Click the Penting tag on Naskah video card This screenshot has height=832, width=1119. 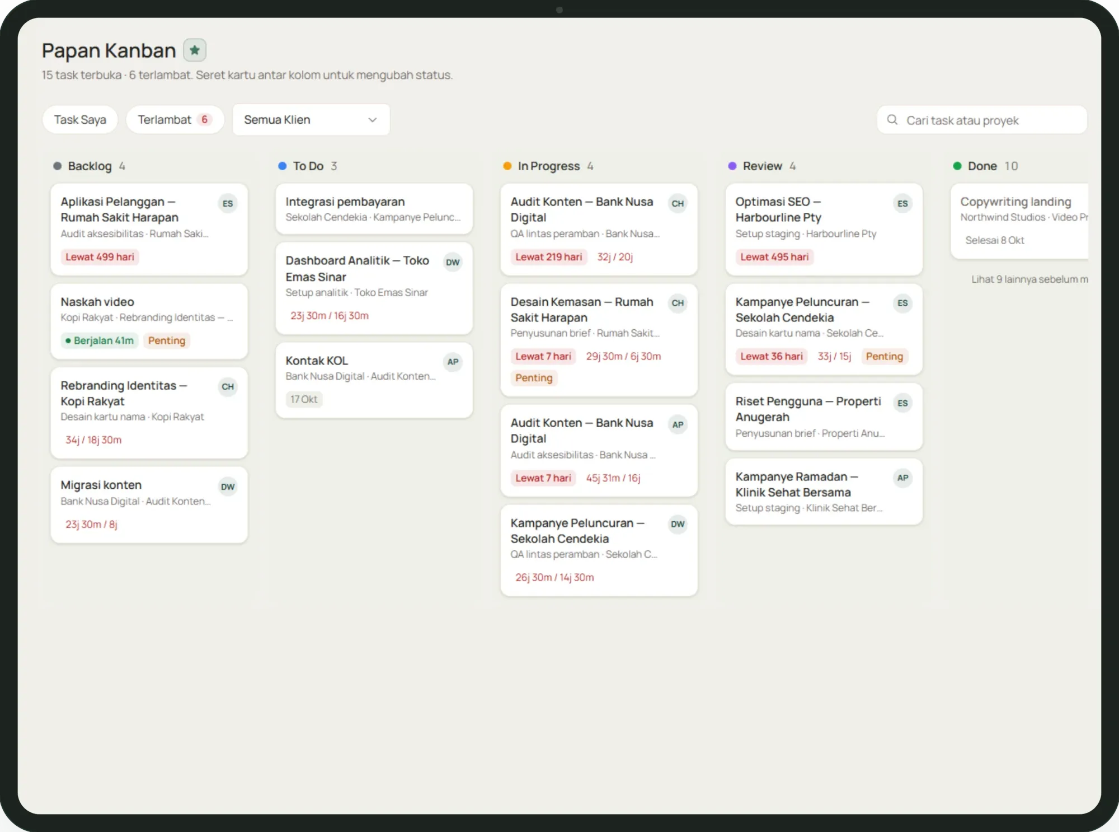pyautogui.click(x=167, y=341)
